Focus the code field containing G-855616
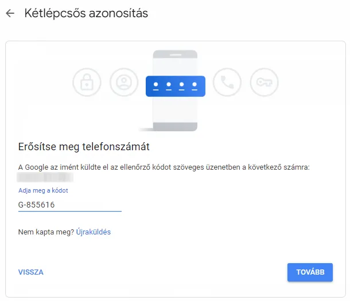This screenshot has height=301, width=350. [x=69, y=204]
